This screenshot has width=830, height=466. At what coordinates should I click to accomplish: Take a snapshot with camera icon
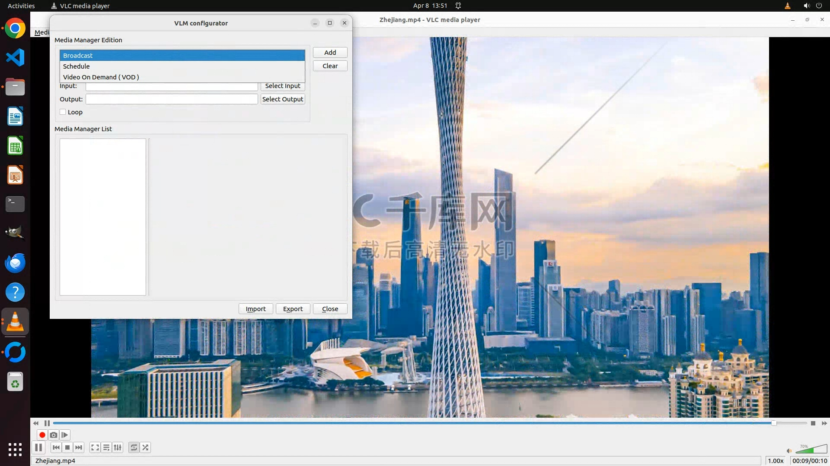click(x=54, y=435)
